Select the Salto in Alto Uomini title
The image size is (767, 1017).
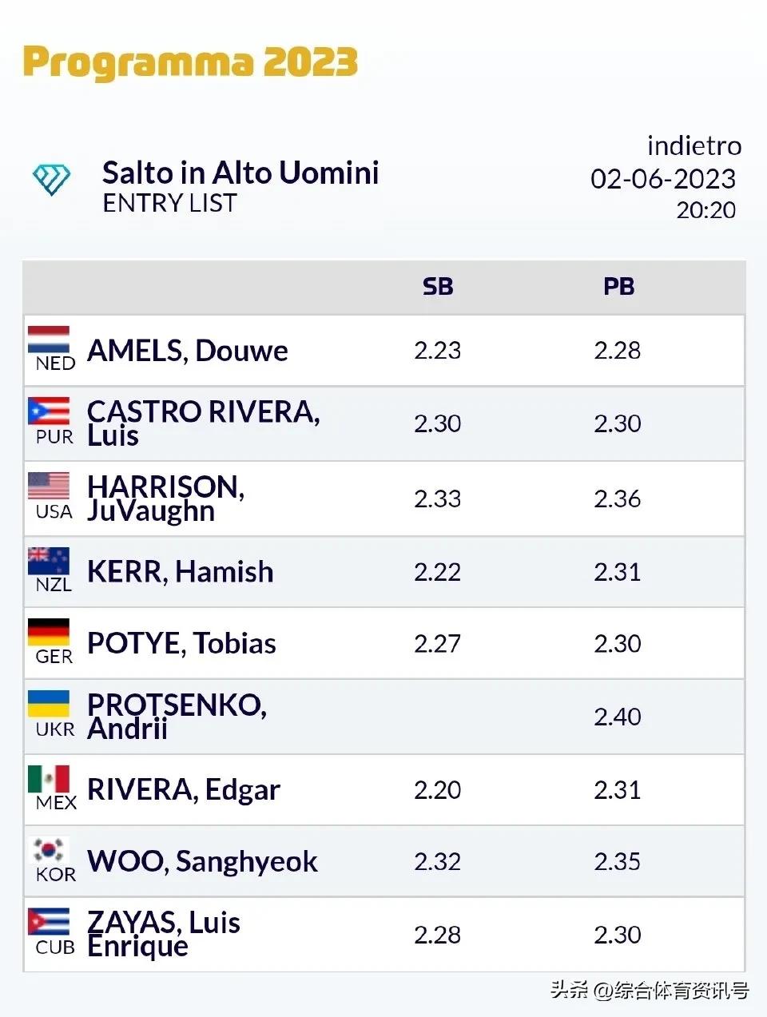coord(240,173)
